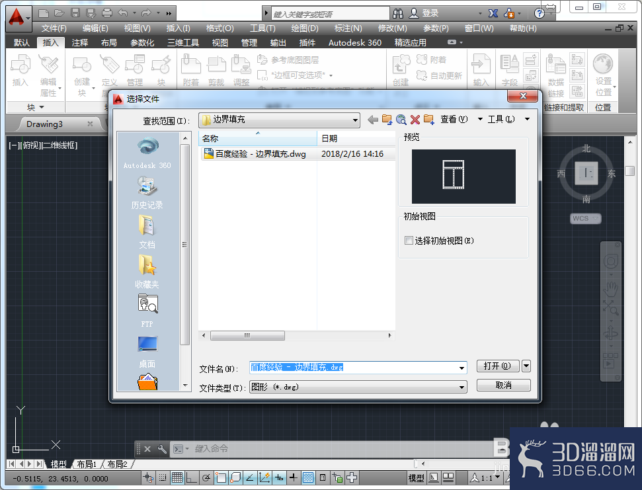Click the command line wrench customize icon
642x490 pixels.
point(162,449)
